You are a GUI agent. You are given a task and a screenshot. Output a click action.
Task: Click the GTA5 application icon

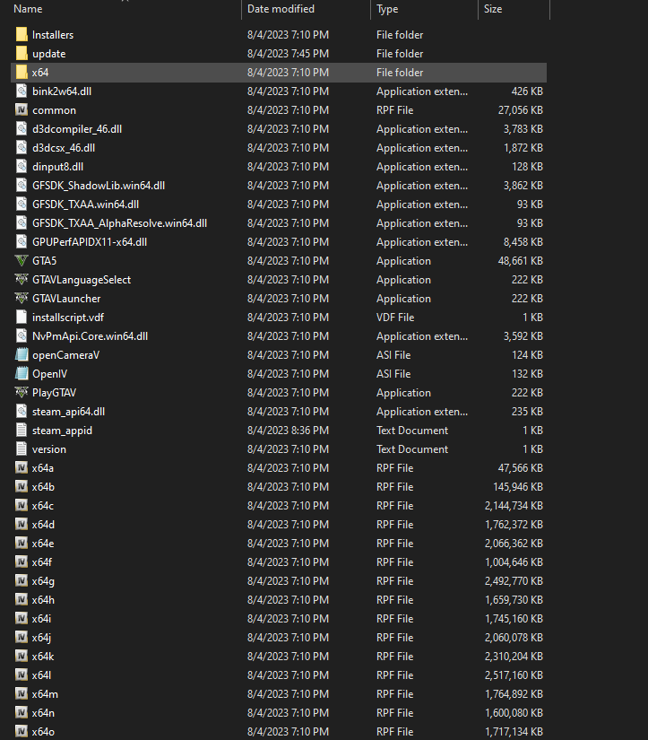pos(22,260)
